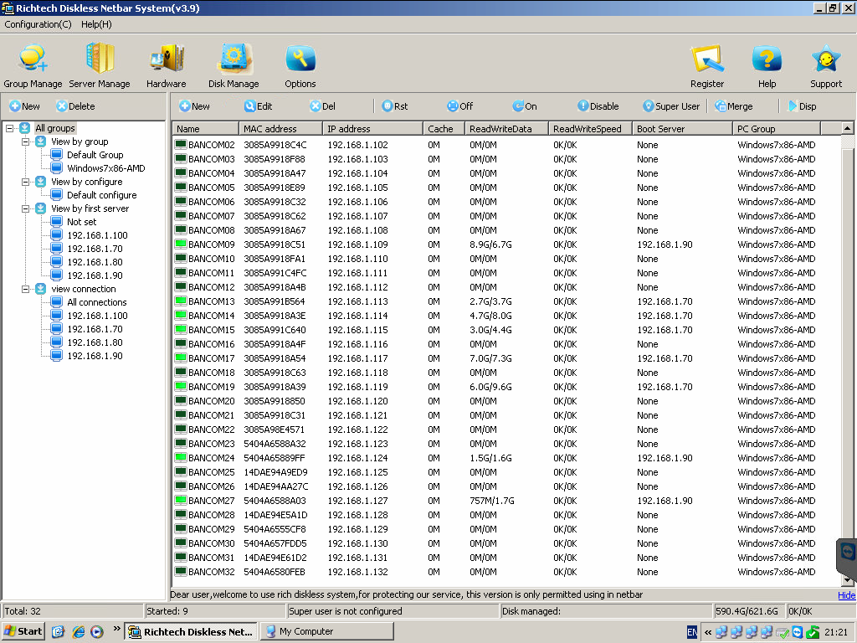857x643 pixels.
Task: Click the list scrollbar up arrow
Action: 847,128
